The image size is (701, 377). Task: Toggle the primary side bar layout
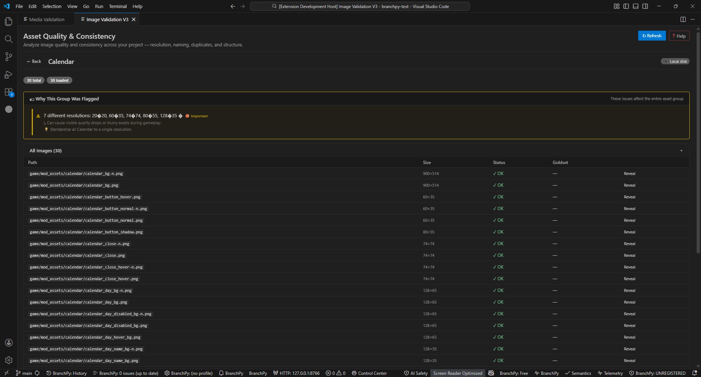point(626,6)
